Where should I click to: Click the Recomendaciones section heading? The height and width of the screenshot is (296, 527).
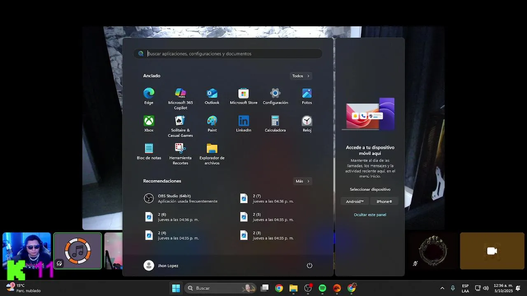pos(162,181)
